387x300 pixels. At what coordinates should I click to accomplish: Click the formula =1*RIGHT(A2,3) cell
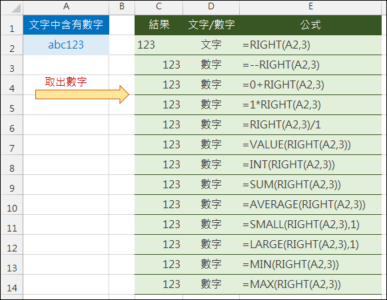(x=310, y=104)
